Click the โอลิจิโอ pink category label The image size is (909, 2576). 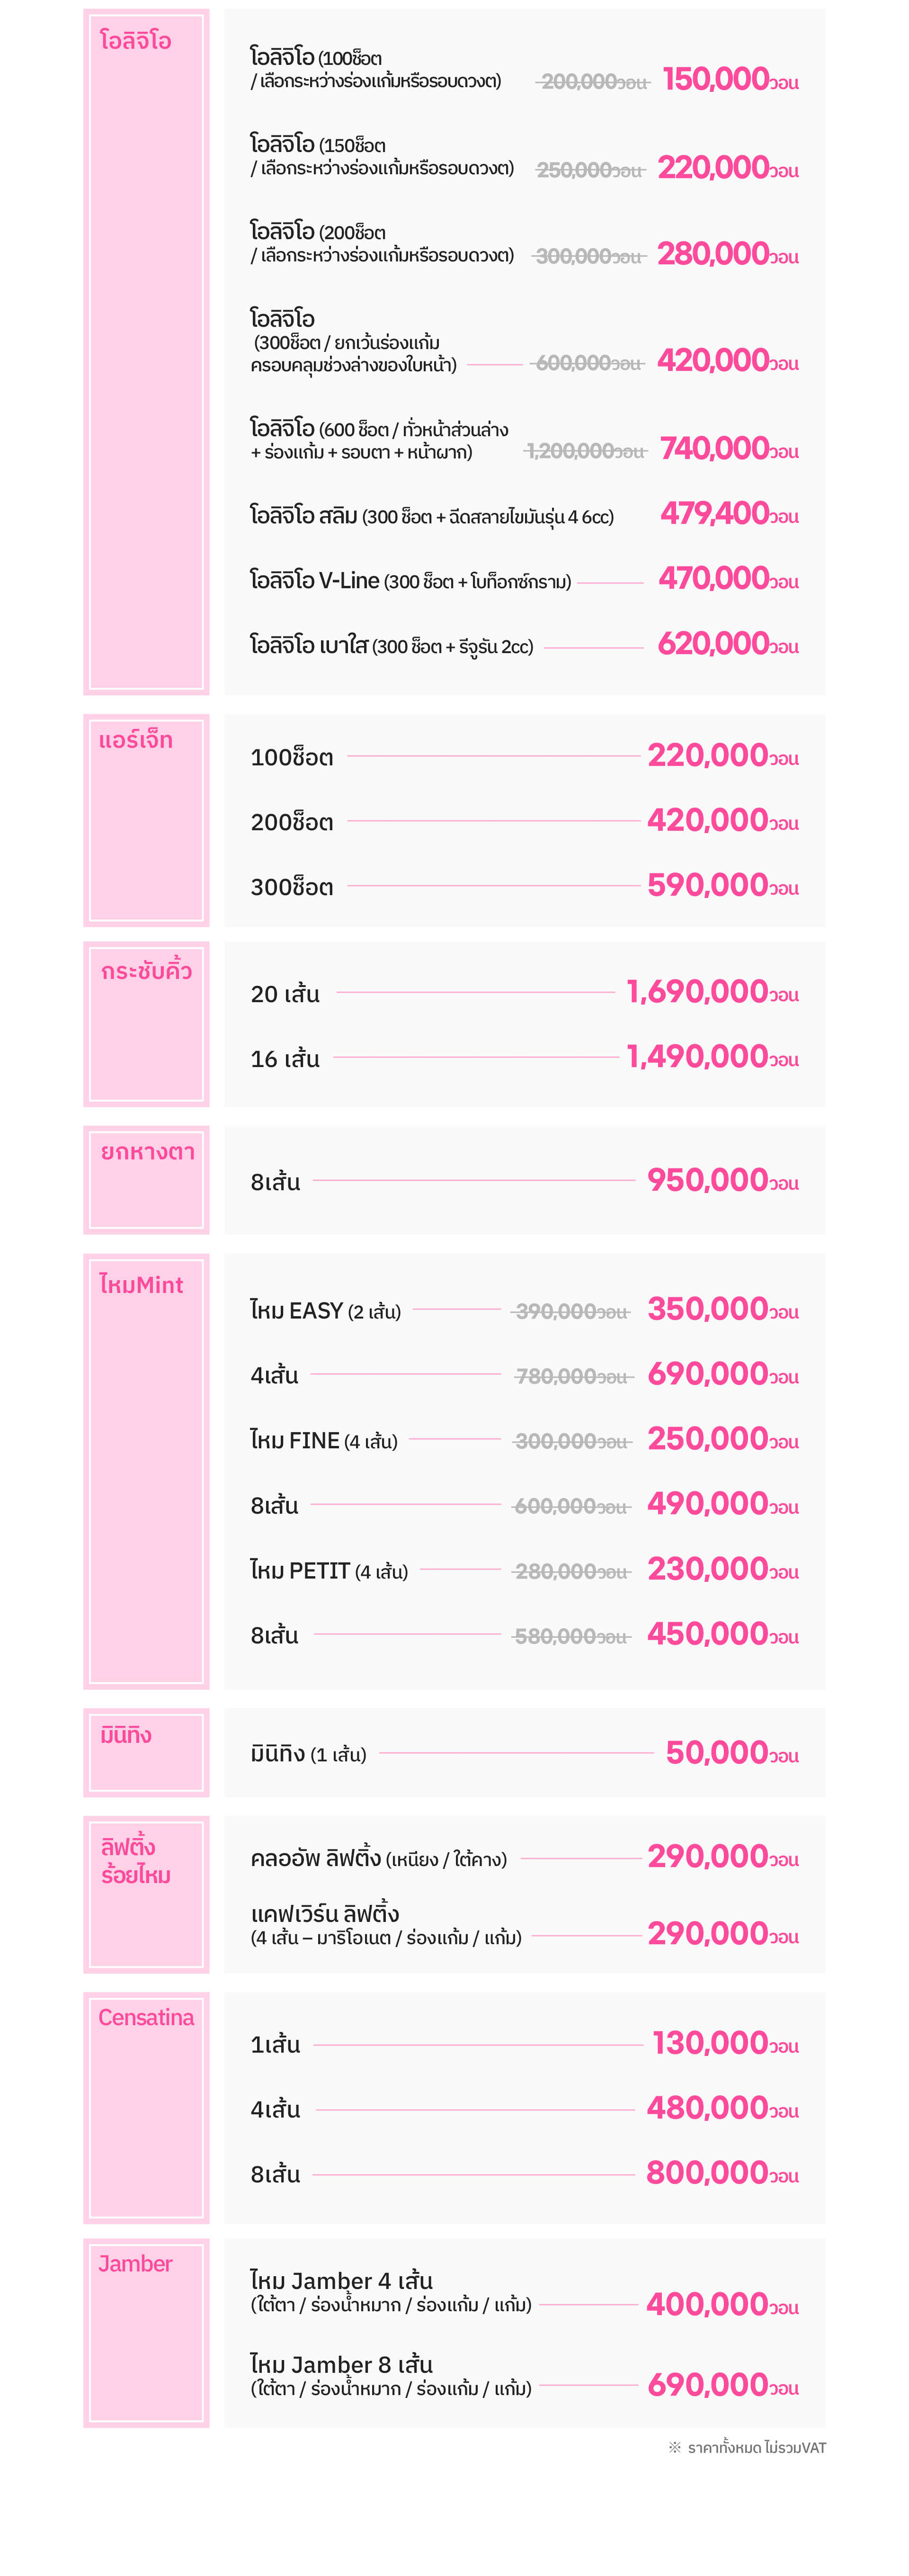(136, 41)
